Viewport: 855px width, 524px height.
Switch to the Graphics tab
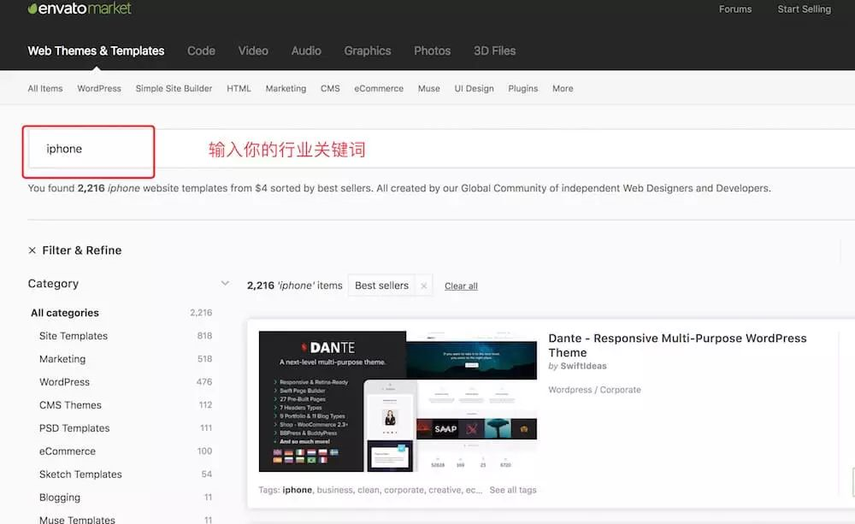(367, 50)
